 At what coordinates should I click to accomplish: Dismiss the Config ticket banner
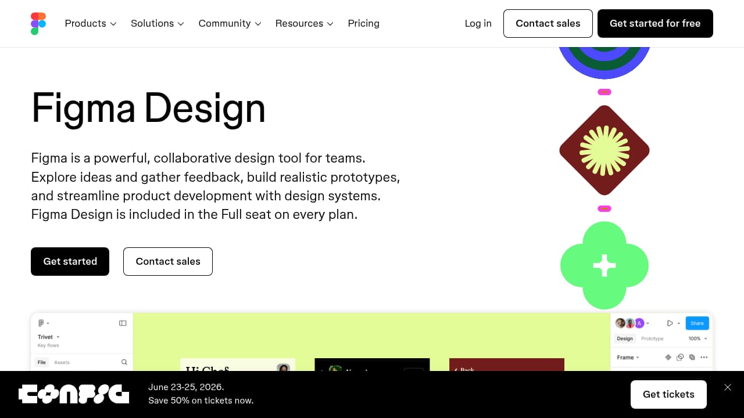tap(727, 387)
